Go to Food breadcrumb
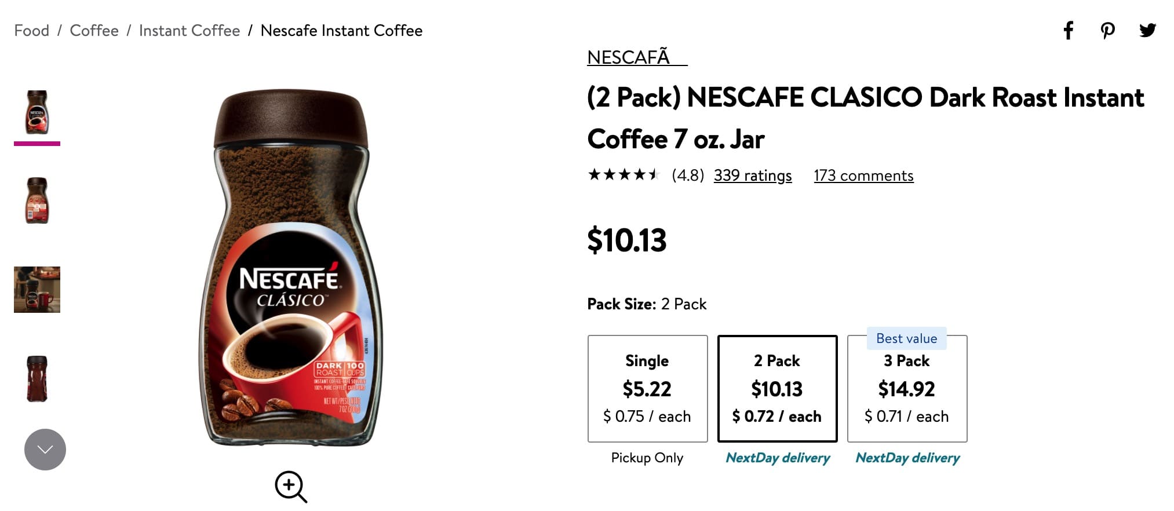This screenshot has height=511, width=1174. click(32, 31)
